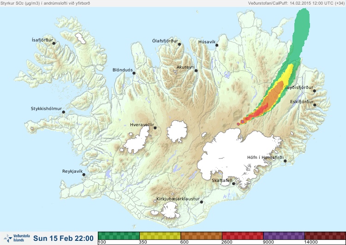Click the Akureyri town marker dot
Viewport: 346px width, 245px height.
click(x=196, y=70)
